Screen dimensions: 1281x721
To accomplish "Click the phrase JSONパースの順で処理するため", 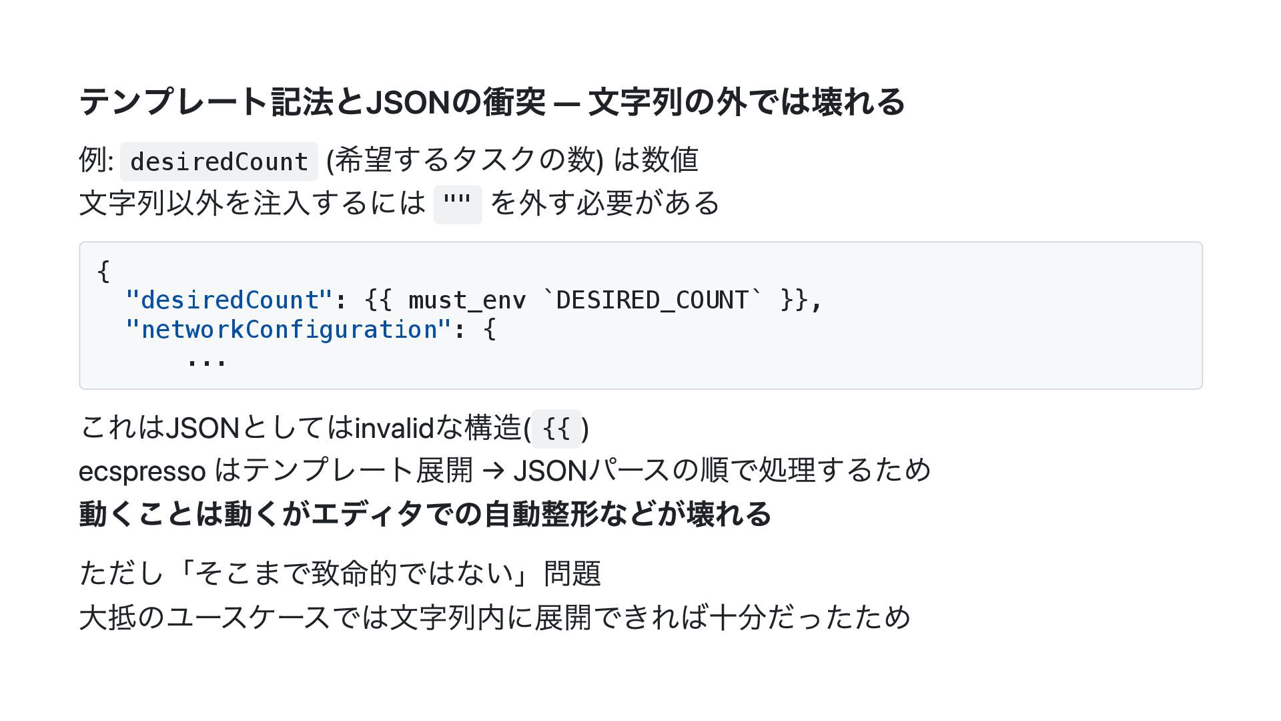I will point(722,471).
